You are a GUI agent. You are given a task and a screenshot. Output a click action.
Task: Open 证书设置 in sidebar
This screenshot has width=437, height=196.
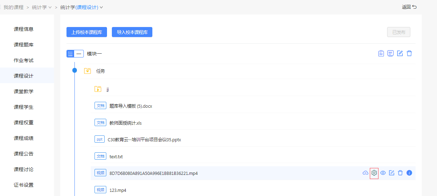tap(24, 185)
